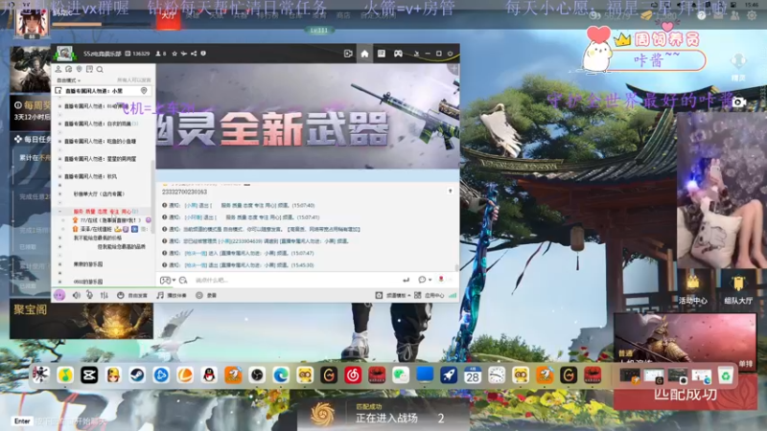The image size is (767, 431).
Task: Open game settings gear in game header
Action: pyautogui.click(x=752, y=15)
